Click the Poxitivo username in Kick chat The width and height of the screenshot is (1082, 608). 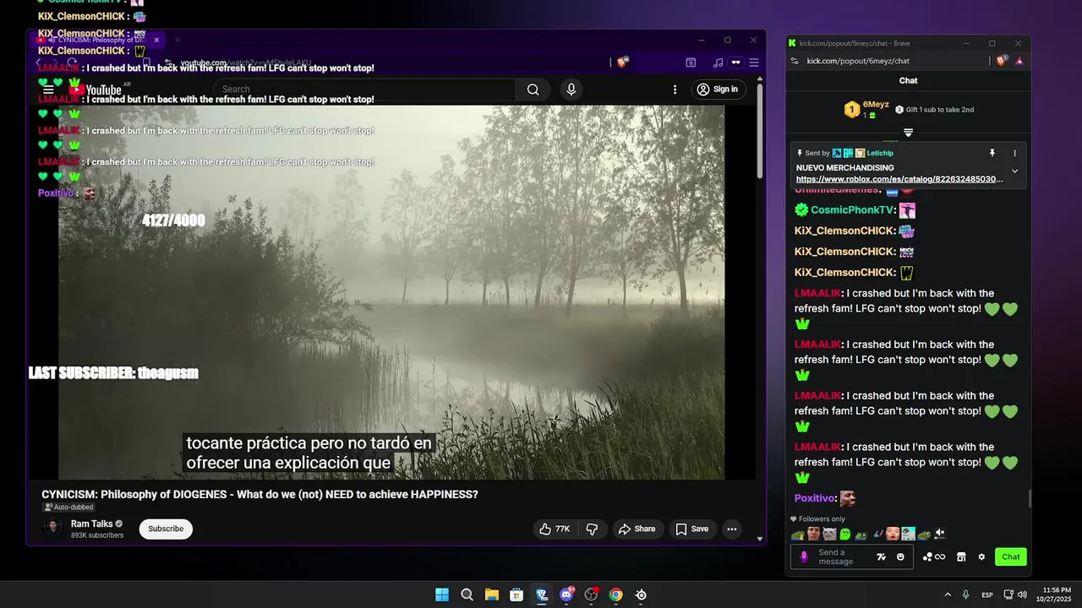tap(815, 498)
